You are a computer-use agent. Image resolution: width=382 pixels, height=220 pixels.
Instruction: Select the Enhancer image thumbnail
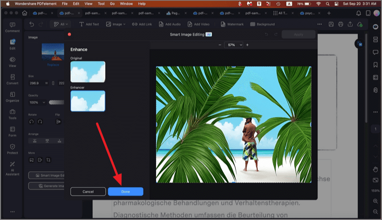click(88, 101)
